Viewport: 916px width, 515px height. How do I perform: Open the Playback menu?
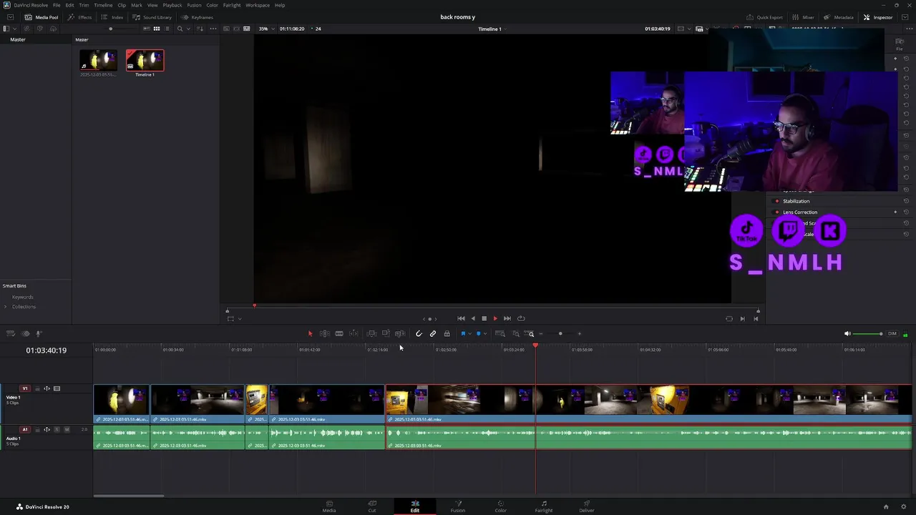point(172,5)
